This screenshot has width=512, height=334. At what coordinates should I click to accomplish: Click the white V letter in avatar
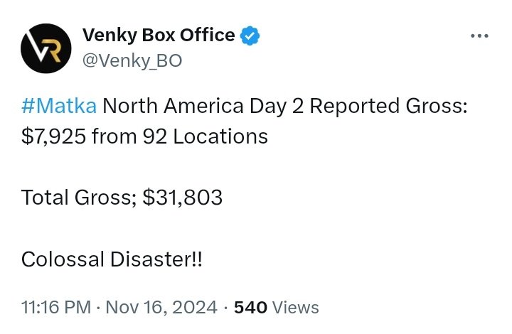pyautogui.click(x=36, y=45)
